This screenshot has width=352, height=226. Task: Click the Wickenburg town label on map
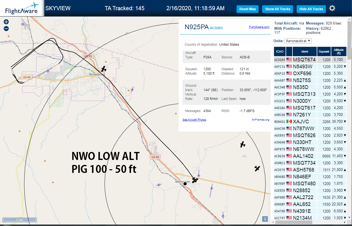[x=97, y=75]
